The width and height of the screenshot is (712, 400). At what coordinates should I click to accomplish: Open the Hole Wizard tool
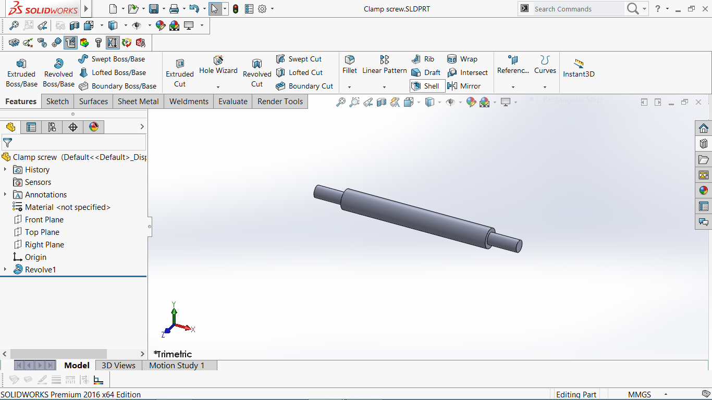[x=218, y=65]
